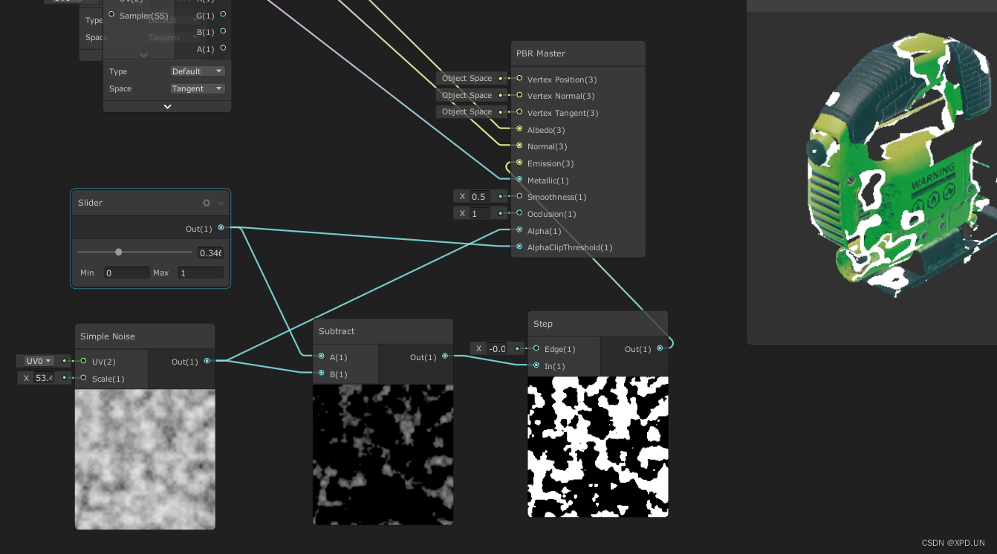
Task: Click the Simple Noise preview thumbnail
Action: tap(145, 459)
